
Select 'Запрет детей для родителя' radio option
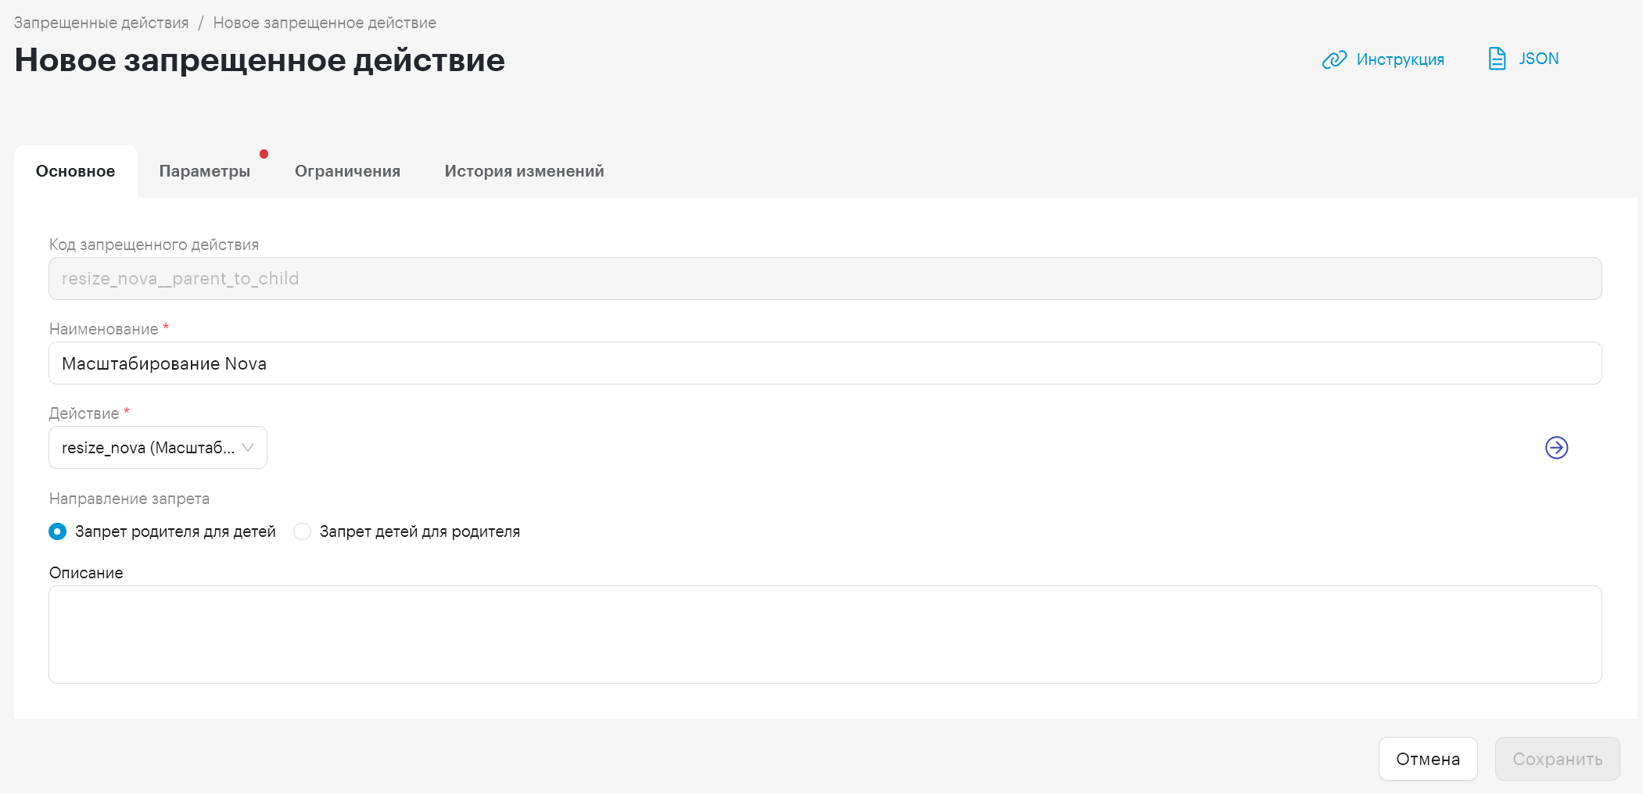(x=303, y=531)
